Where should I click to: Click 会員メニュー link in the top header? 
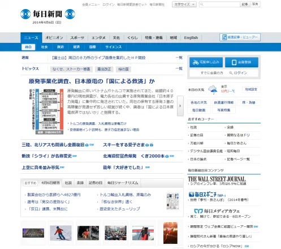pyautogui.click(x=91, y=5)
